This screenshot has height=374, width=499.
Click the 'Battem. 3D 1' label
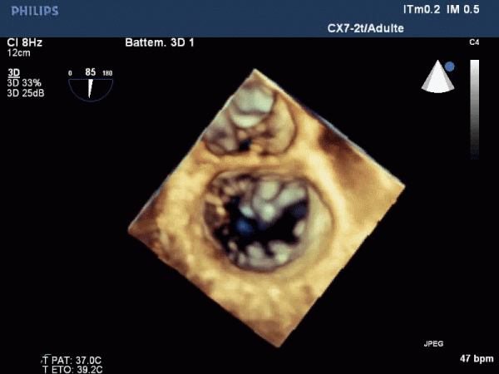tap(160, 42)
